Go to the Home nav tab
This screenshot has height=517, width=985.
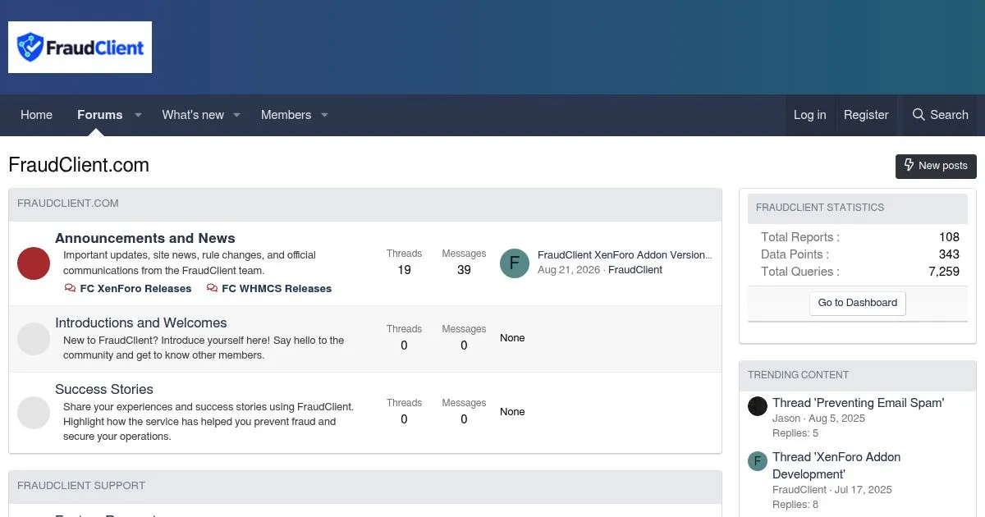click(x=36, y=115)
